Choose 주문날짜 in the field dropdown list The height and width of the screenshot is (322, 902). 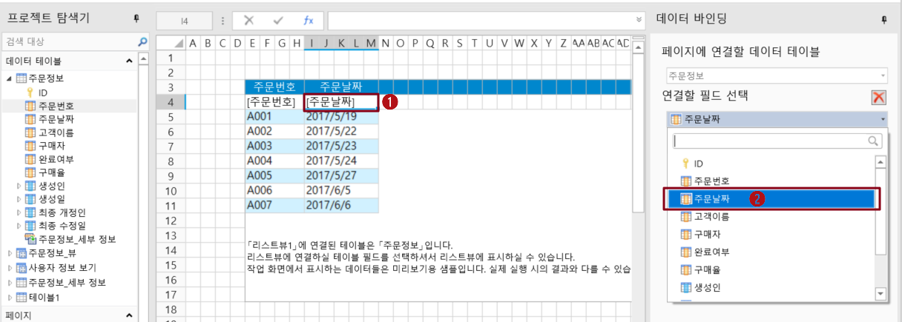pyautogui.click(x=771, y=198)
